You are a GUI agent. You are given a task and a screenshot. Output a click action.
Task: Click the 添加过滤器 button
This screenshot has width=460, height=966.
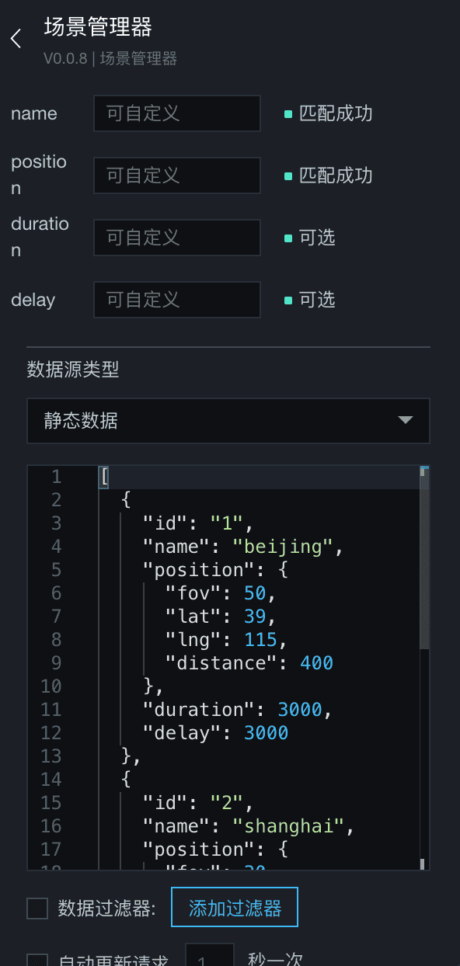point(235,908)
